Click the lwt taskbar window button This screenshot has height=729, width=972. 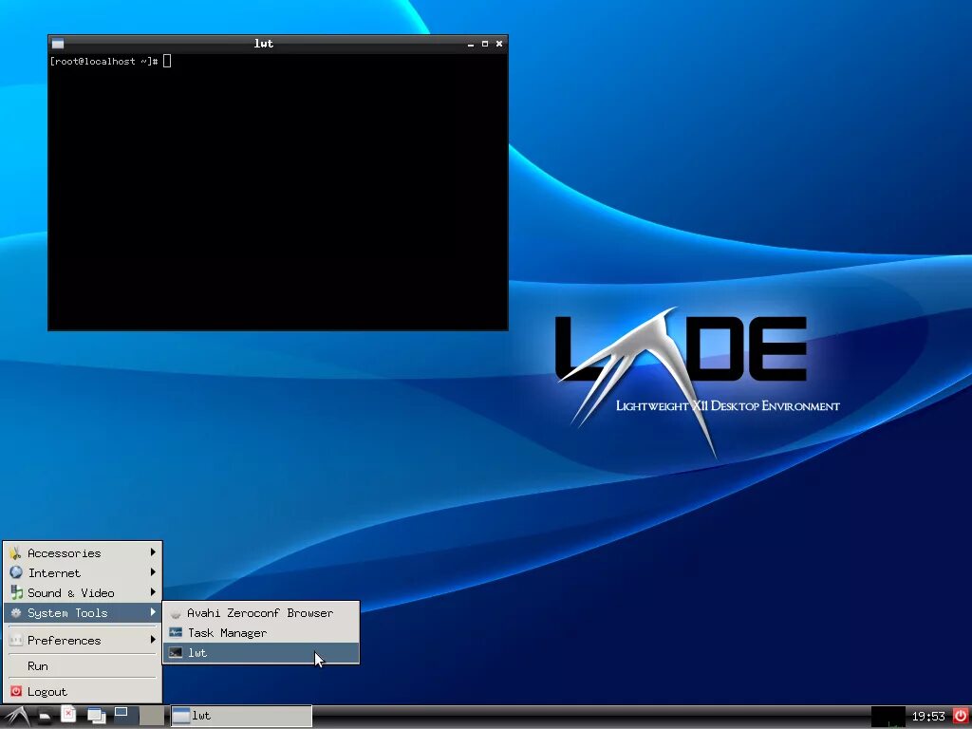[241, 716]
